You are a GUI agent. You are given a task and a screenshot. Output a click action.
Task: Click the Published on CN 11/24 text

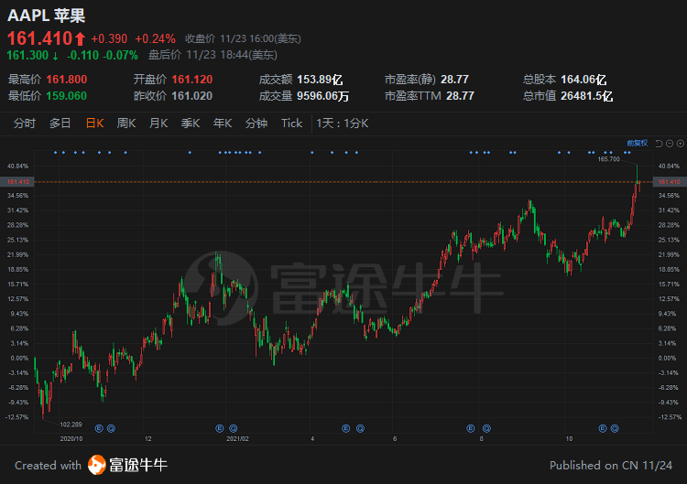(611, 465)
